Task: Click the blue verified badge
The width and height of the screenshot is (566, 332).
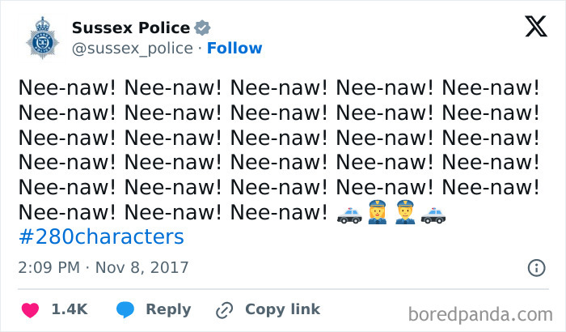Action: [205, 28]
